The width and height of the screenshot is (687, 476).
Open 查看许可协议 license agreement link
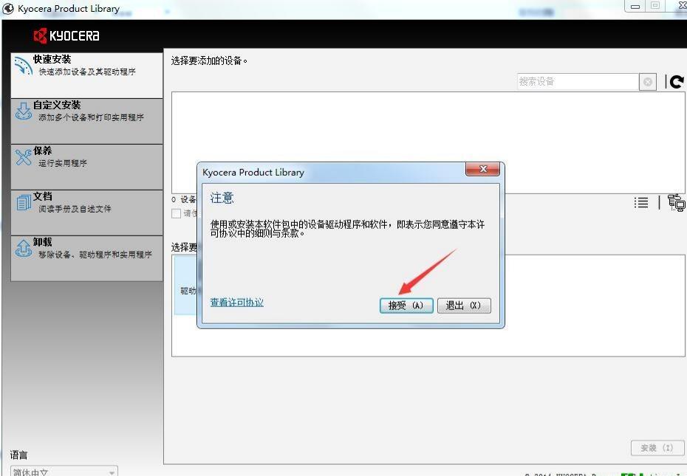click(236, 303)
